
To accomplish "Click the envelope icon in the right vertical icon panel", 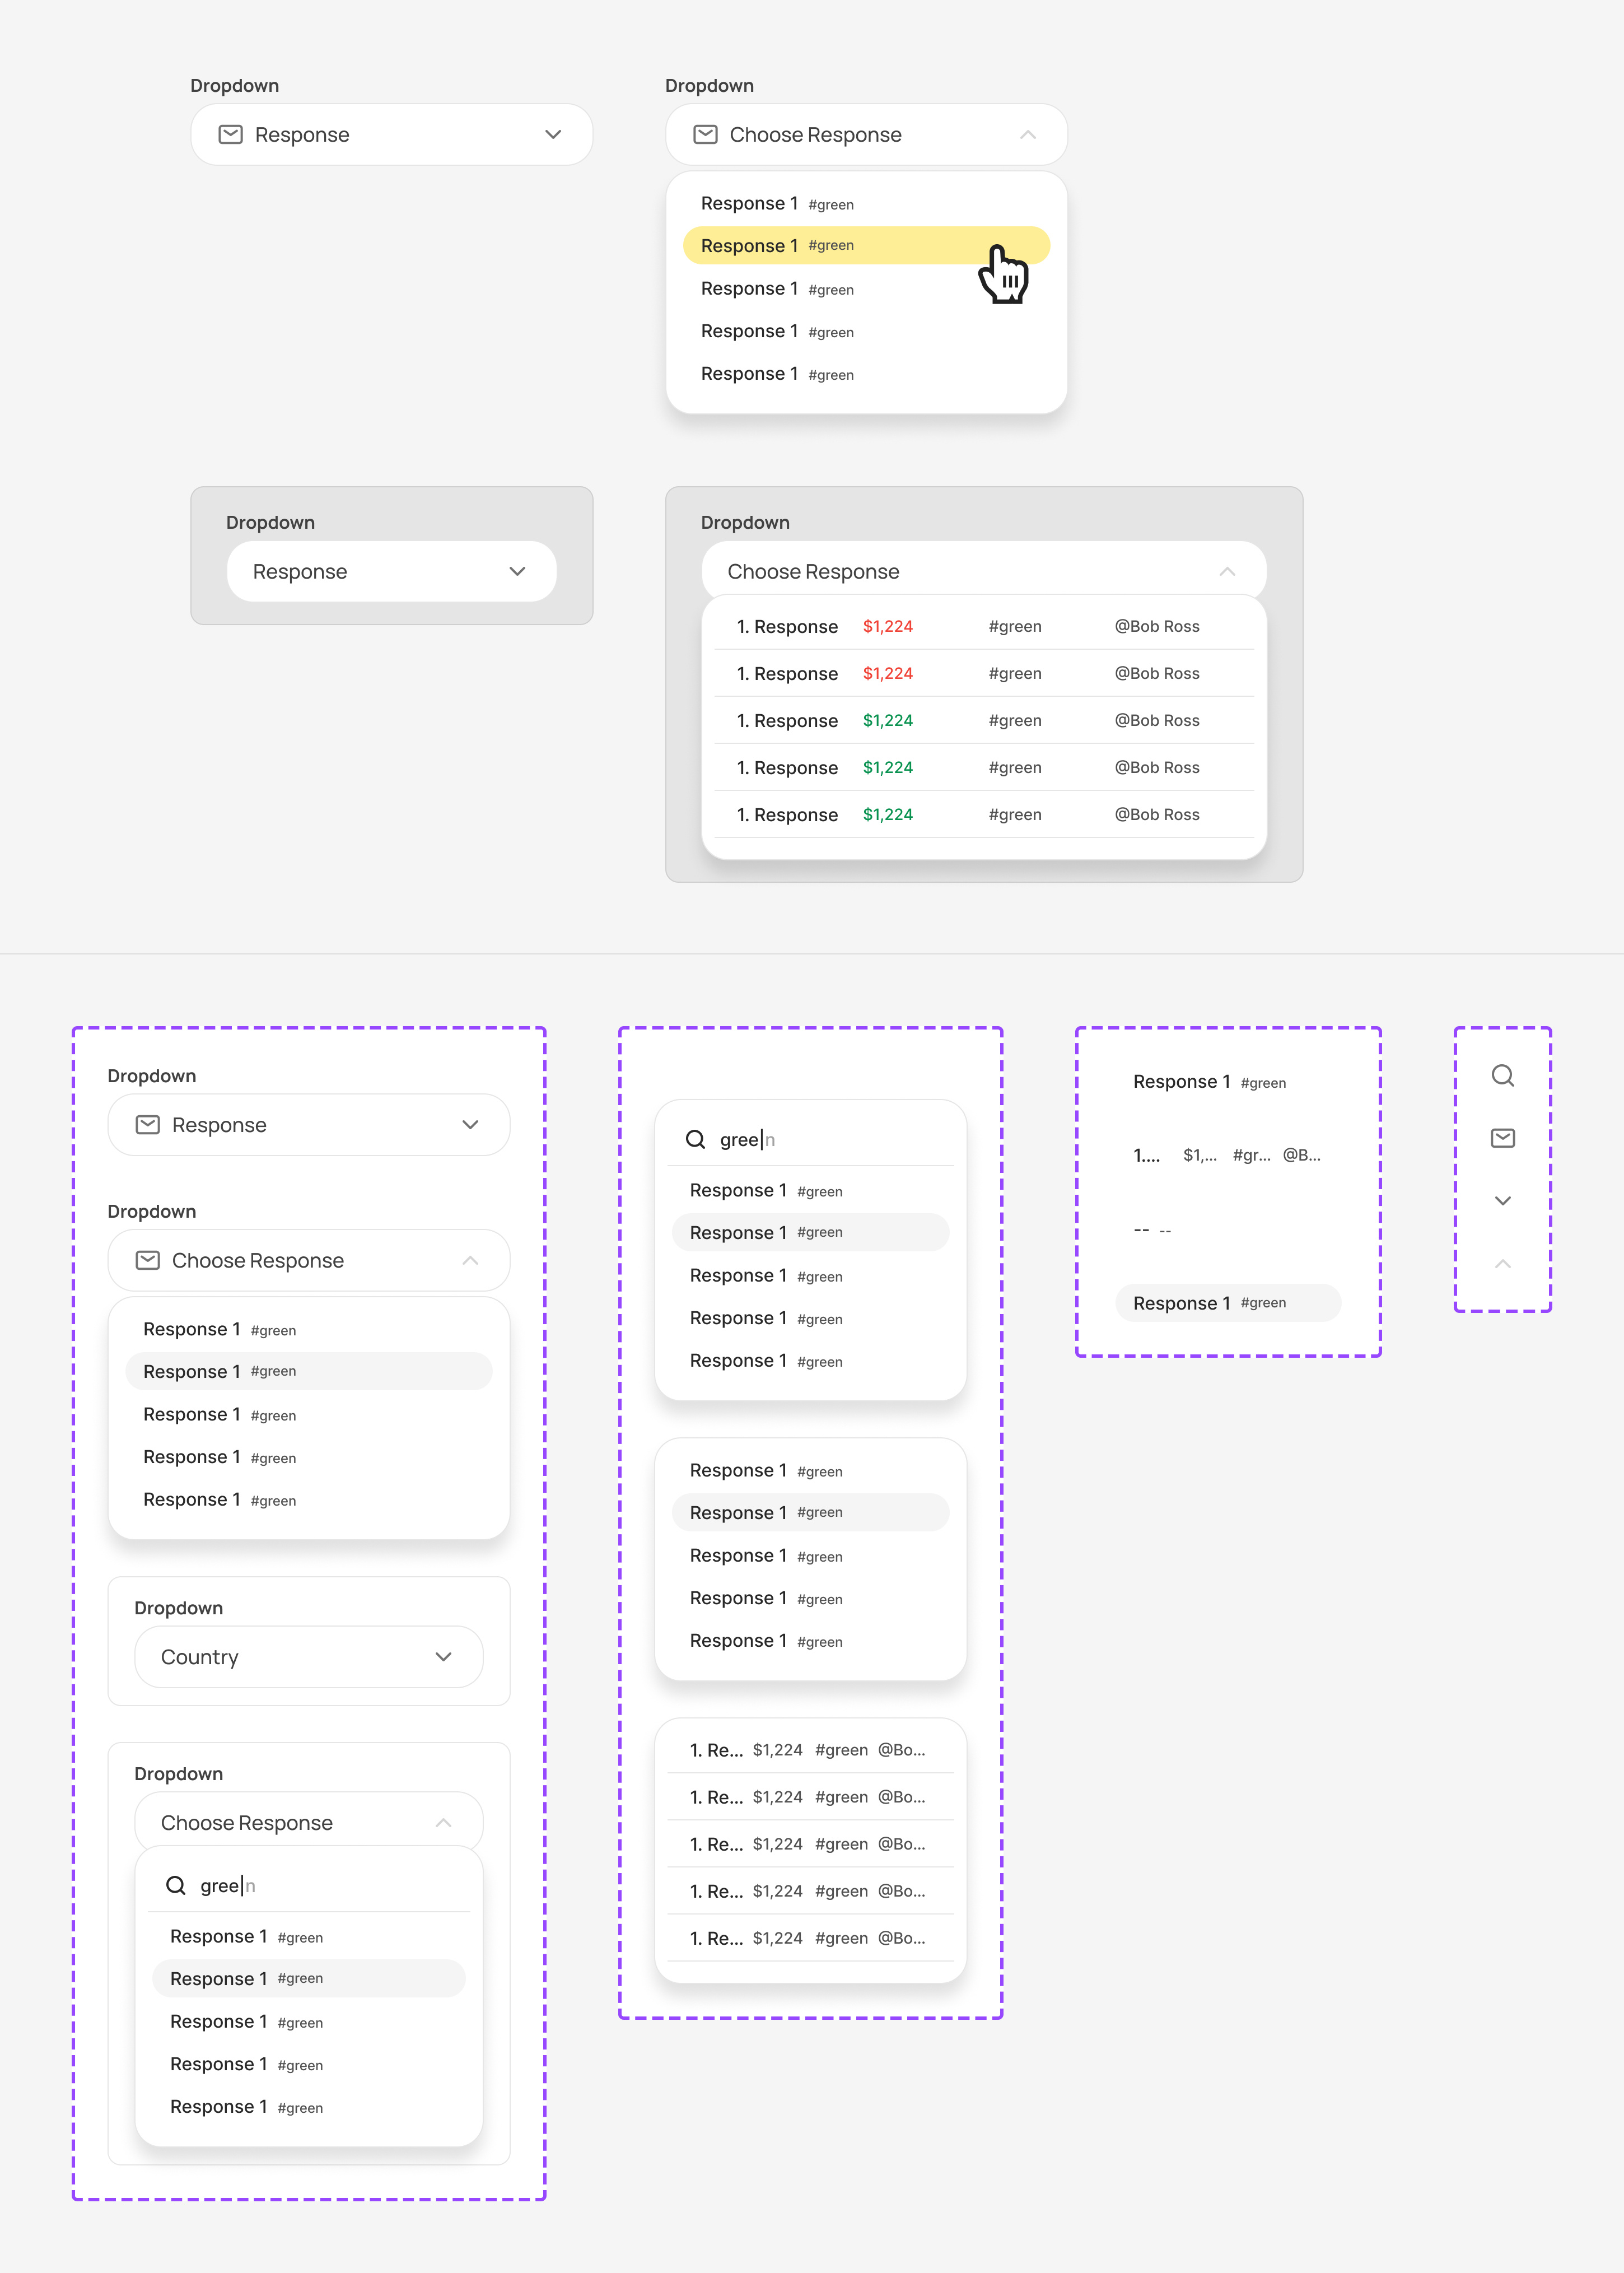I will [1504, 1138].
